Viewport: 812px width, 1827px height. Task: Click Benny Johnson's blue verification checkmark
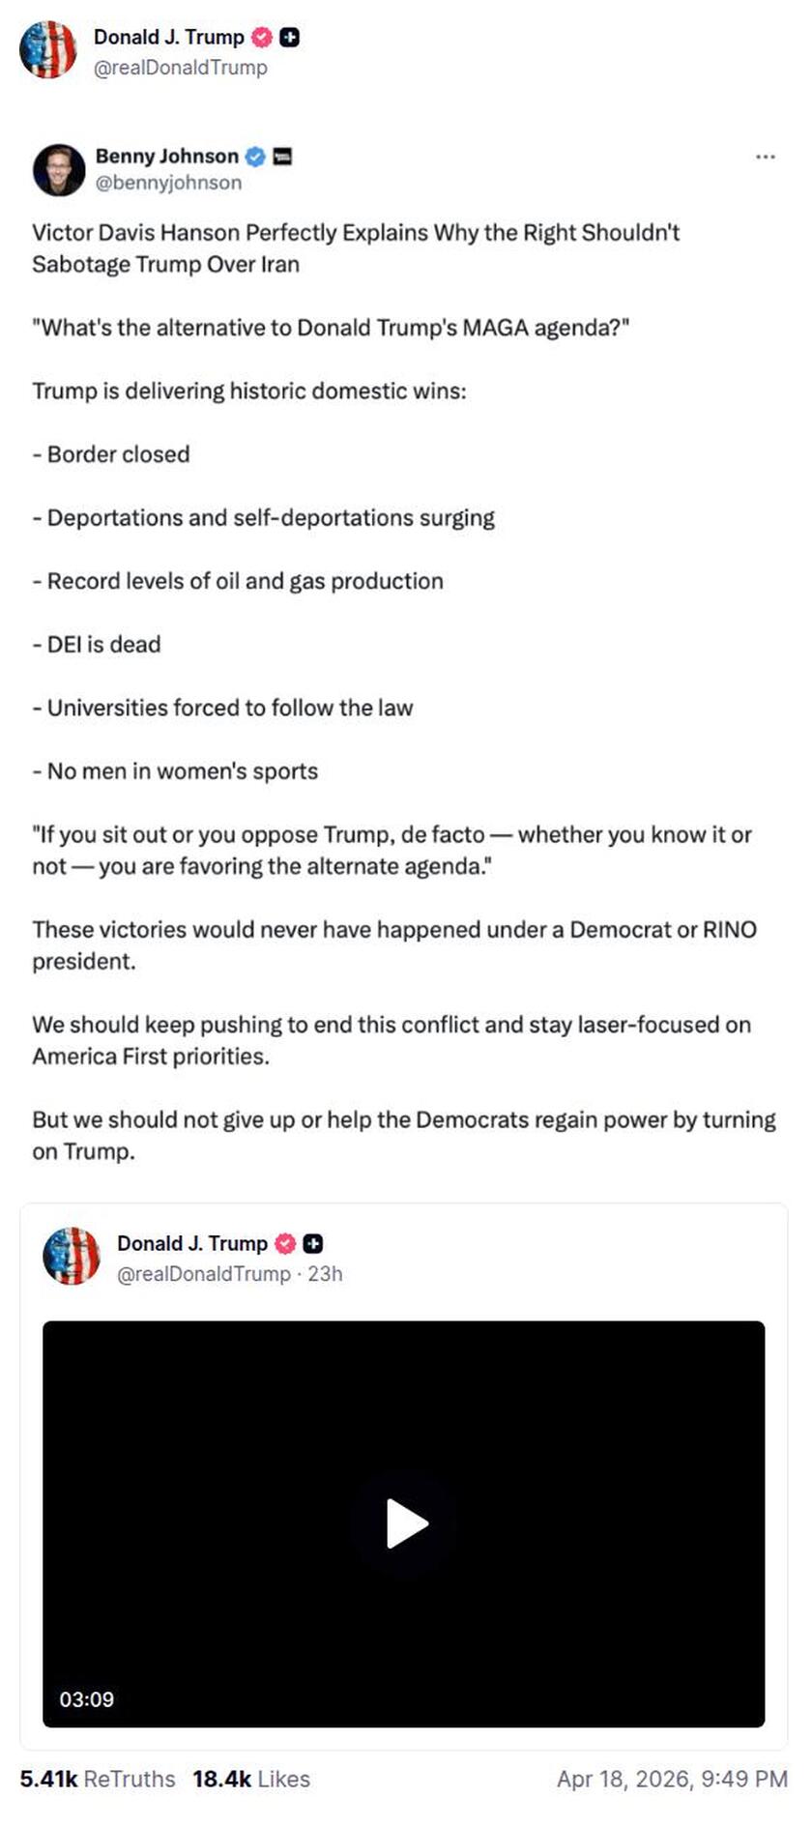[253, 156]
